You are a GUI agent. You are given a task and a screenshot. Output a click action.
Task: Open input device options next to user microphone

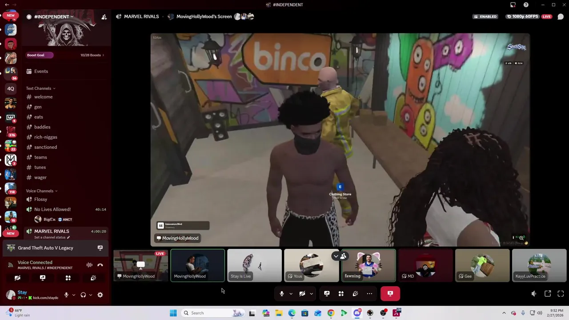point(74,295)
